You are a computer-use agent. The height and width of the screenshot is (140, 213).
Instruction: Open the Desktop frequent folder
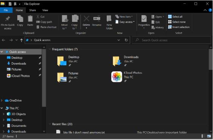click(x=68, y=61)
